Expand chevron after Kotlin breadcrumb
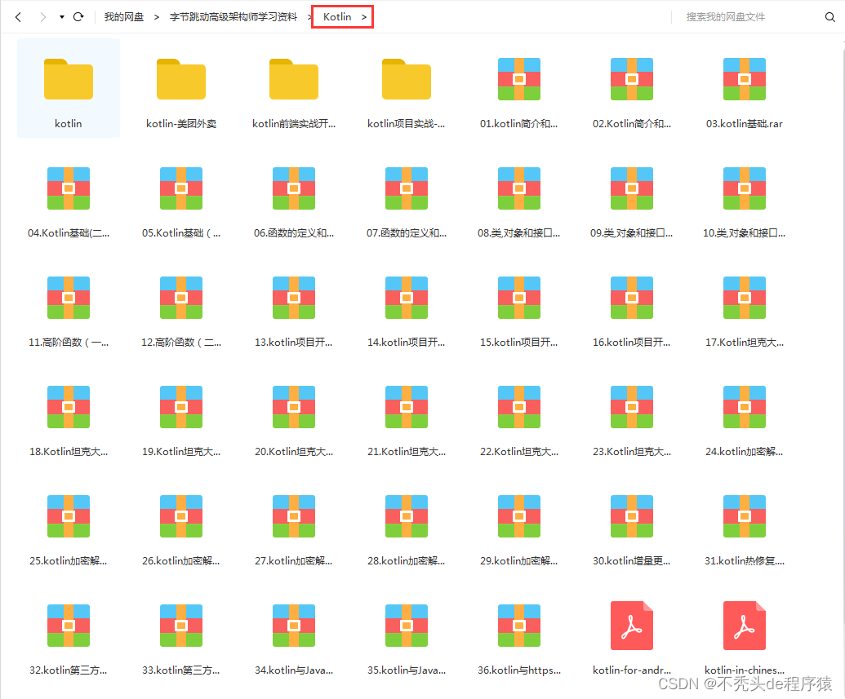The image size is (845, 699). (x=364, y=17)
